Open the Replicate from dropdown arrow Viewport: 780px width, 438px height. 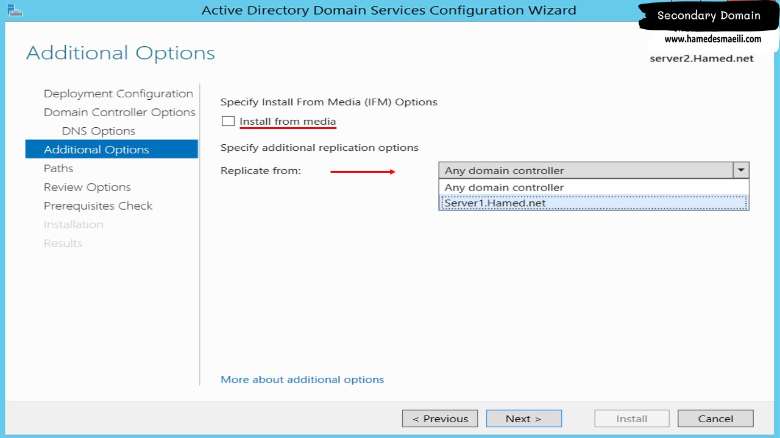(741, 170)
